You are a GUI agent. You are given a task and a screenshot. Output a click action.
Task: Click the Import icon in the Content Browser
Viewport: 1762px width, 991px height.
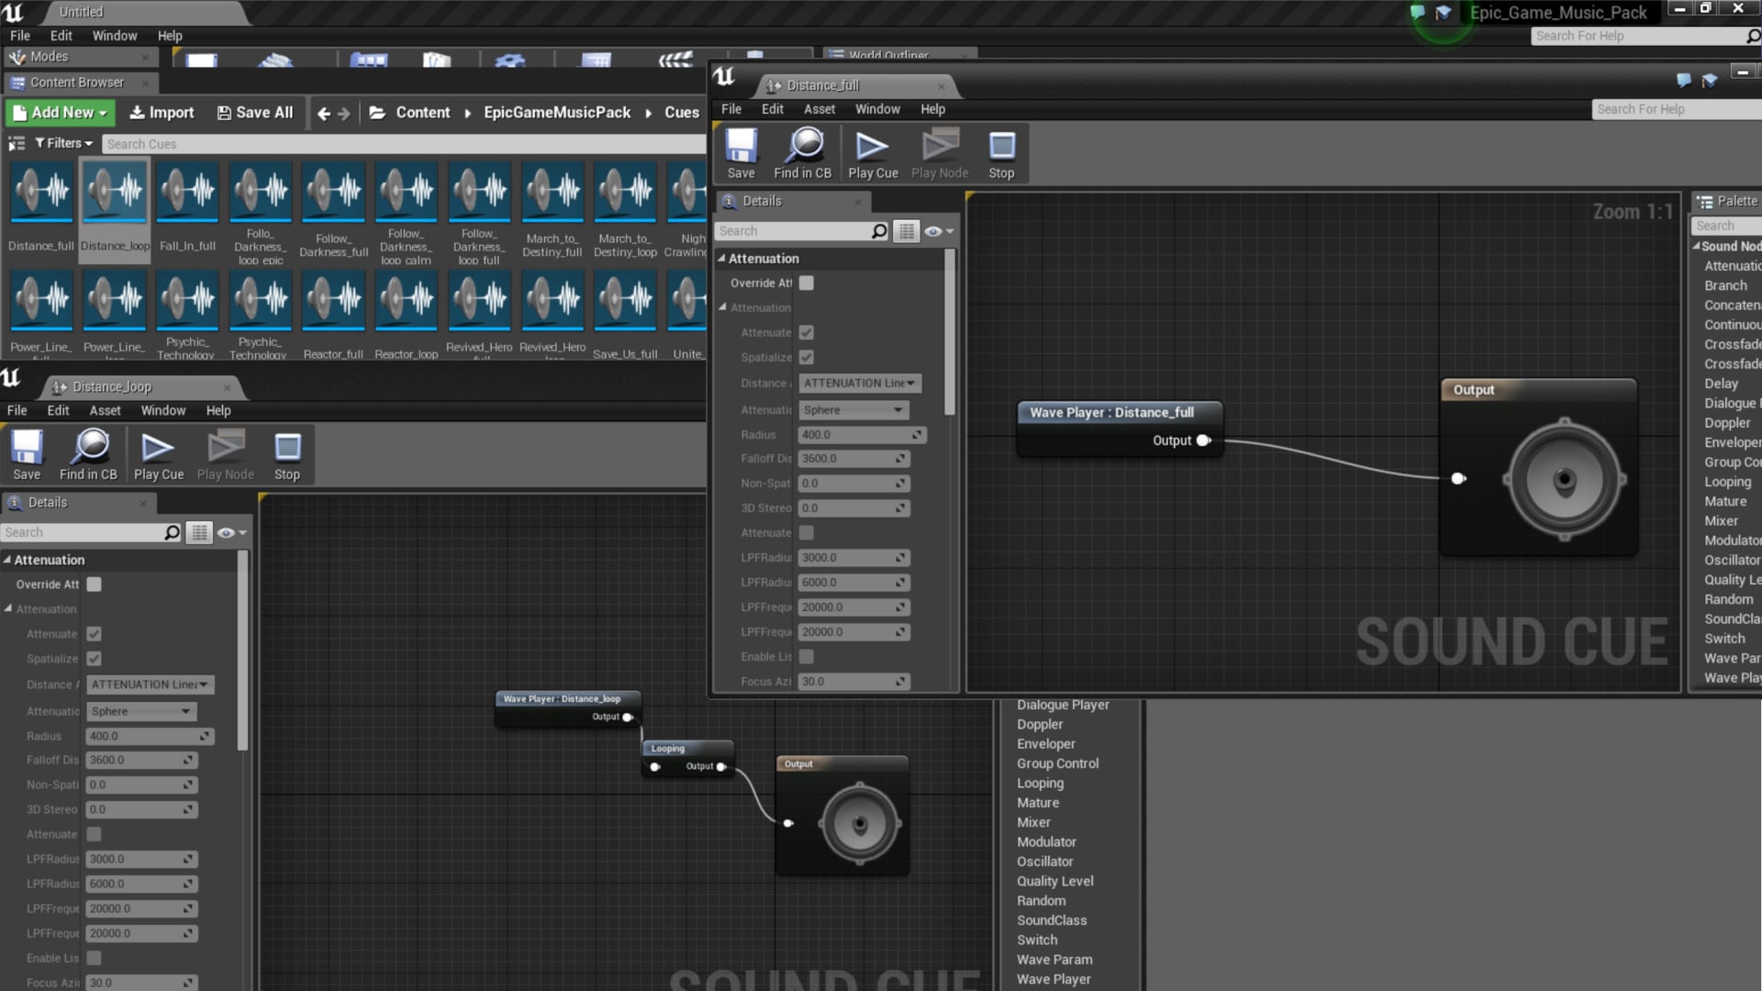pos(162,112)
